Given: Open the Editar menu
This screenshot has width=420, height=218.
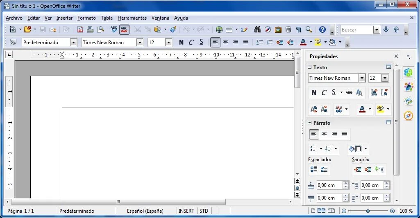Looking at the screenshot, I should click(34, 18).
